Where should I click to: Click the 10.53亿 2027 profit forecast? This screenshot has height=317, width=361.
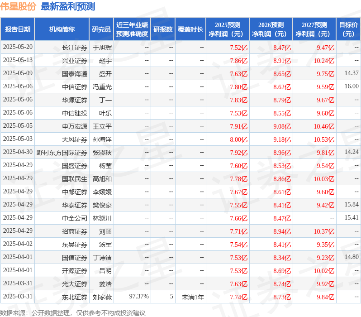pos(324,140)
